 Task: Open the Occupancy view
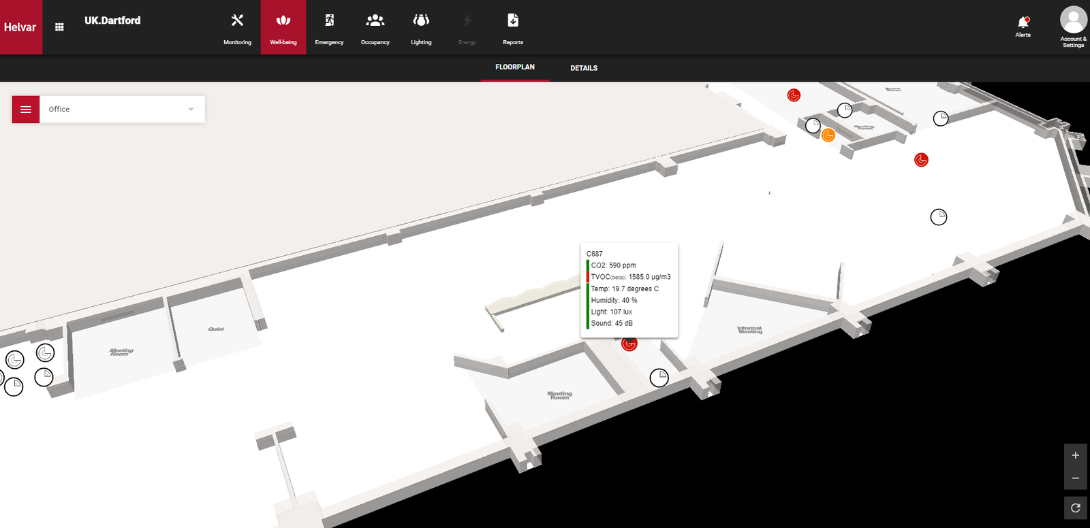coord(375,27)
